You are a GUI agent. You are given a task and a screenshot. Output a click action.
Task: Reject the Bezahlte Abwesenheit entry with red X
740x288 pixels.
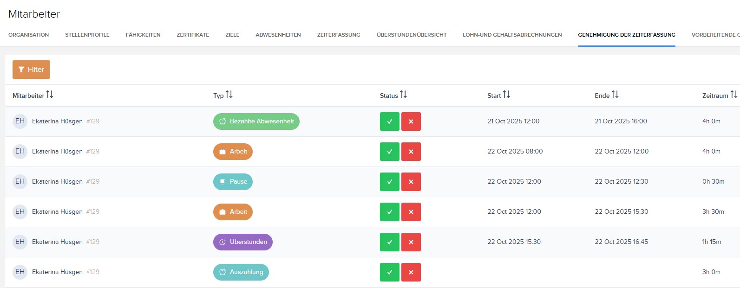[411, 122]
